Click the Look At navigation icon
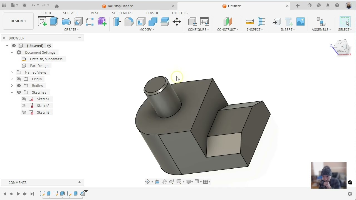Image resolution: width=356 pixels, height=200 pixels. pyautogui.click(x=157, y=182)
